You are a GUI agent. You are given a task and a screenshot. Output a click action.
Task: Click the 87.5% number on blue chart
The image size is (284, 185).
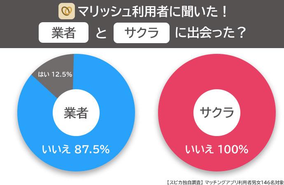(x=92, y=149)
